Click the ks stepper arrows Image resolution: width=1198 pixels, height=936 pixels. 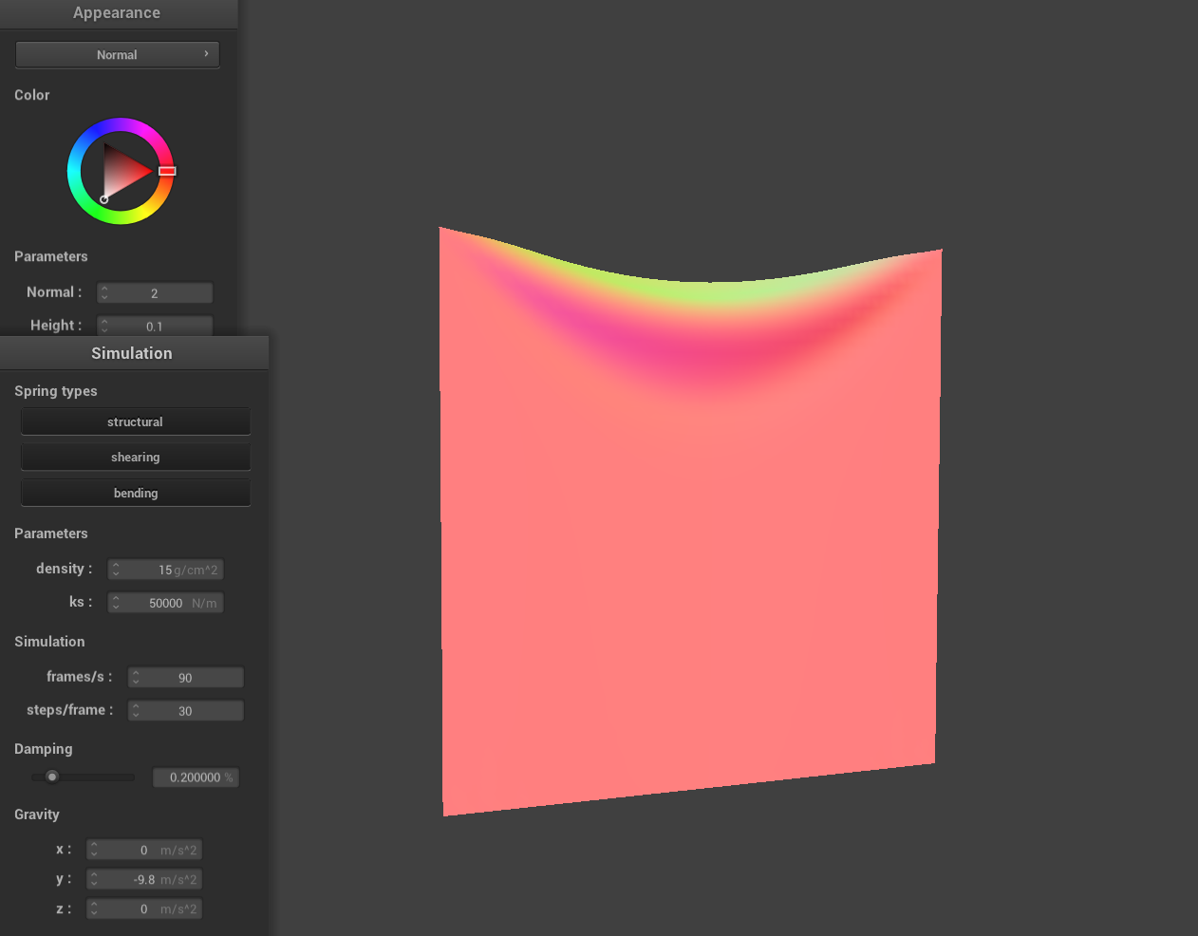point(116,603)
